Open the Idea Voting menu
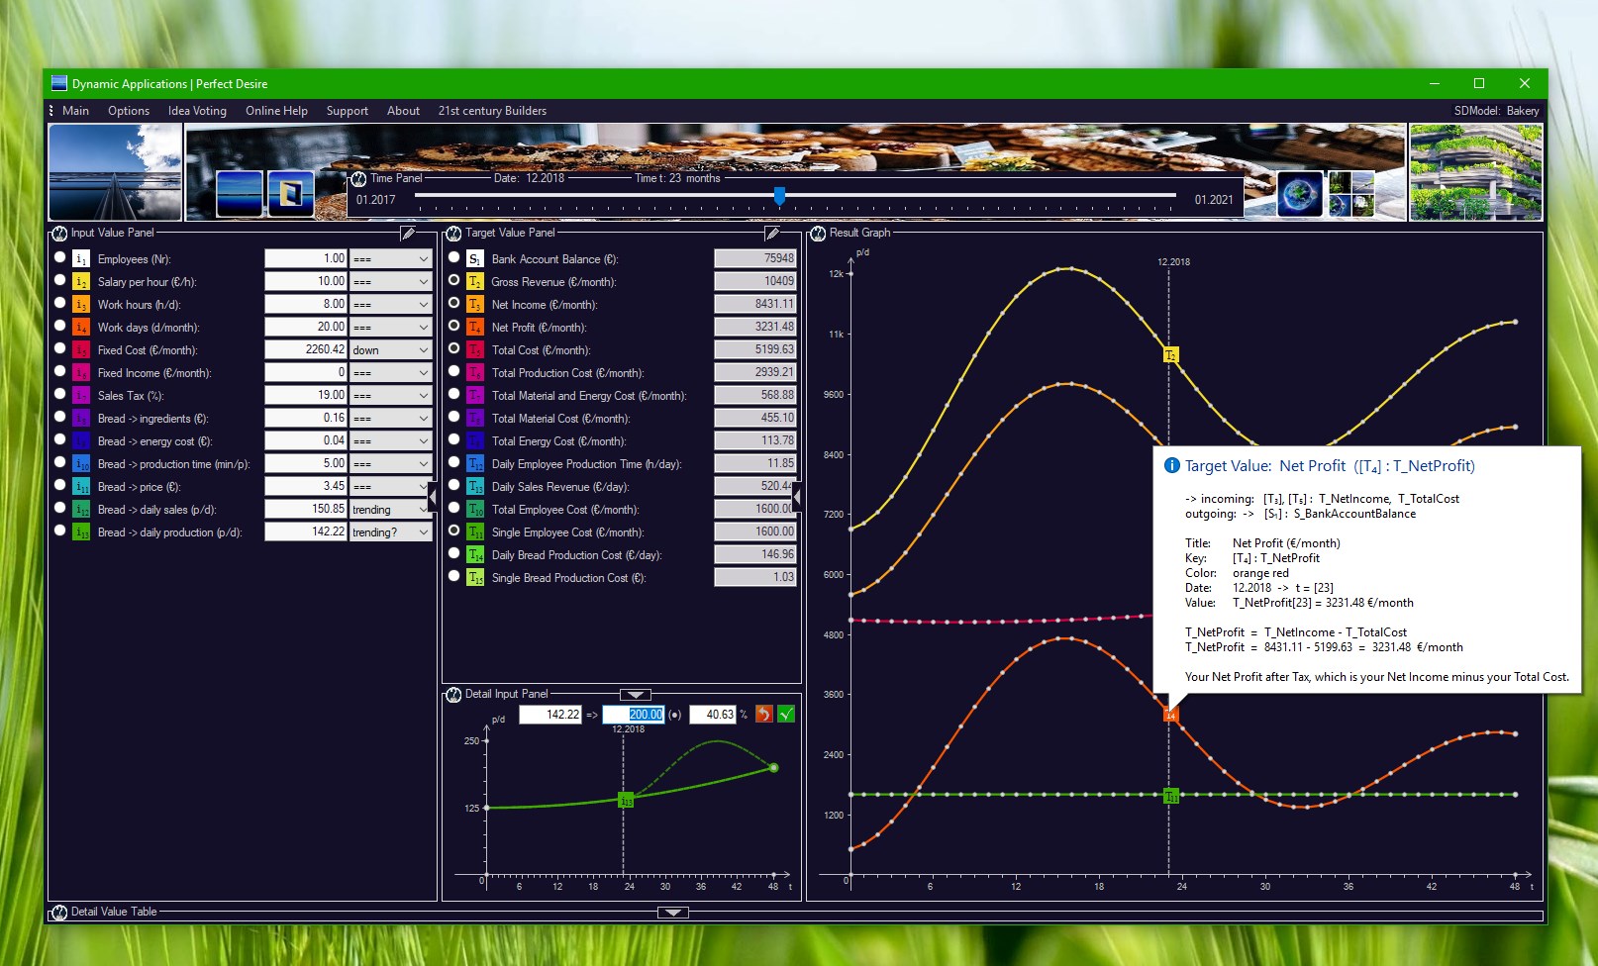The width and height of the screenshot is (1598, 966). pyautogui.click(x=197, y=111)
